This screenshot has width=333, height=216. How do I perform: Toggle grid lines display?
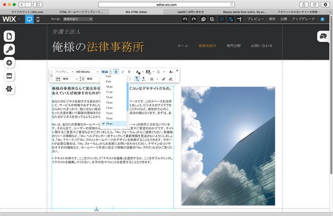pyautogui.click(x=221, y=19)
